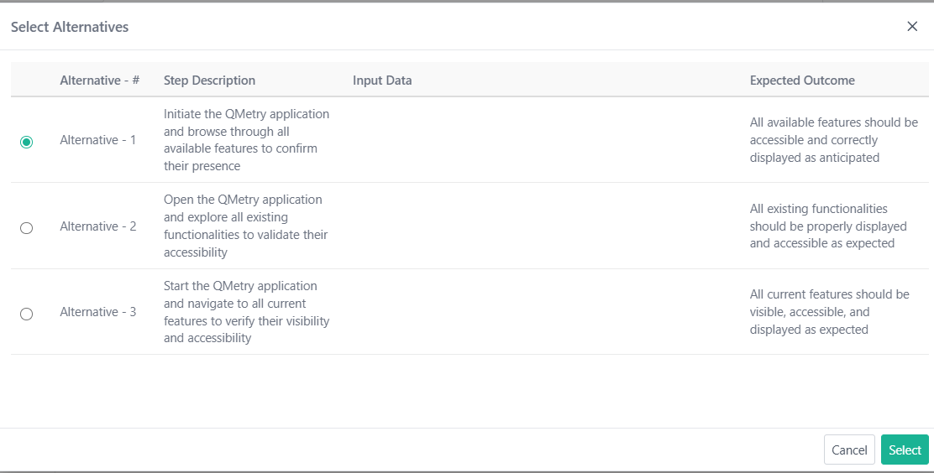Viewport: 934px width, 473px height.
Task: Click step text 'Start the QMetry application'
Action: pyautogui.click(x=247, y=312)
